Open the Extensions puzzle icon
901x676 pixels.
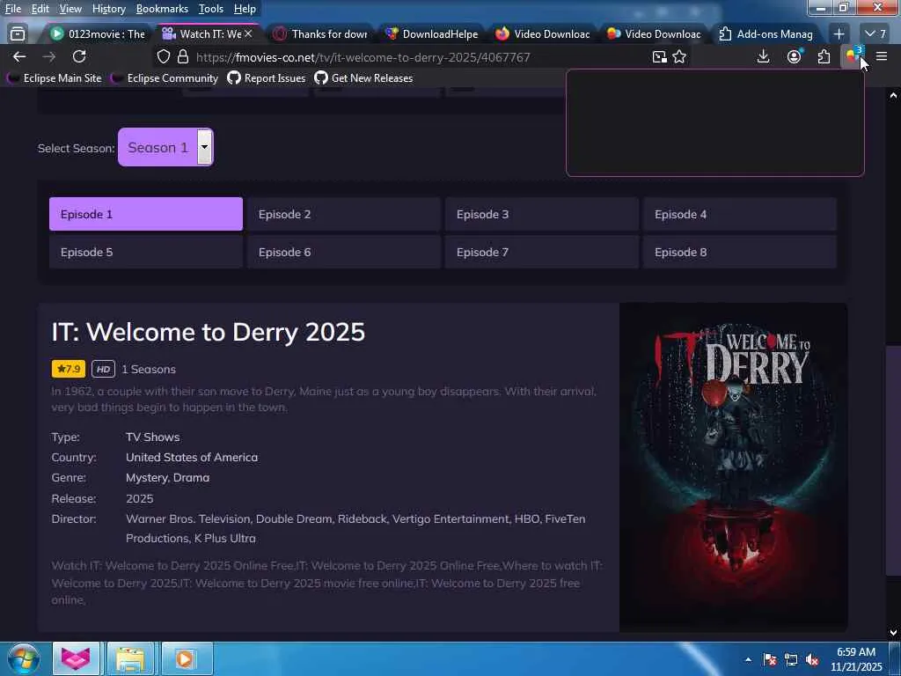tap(824, 56)
